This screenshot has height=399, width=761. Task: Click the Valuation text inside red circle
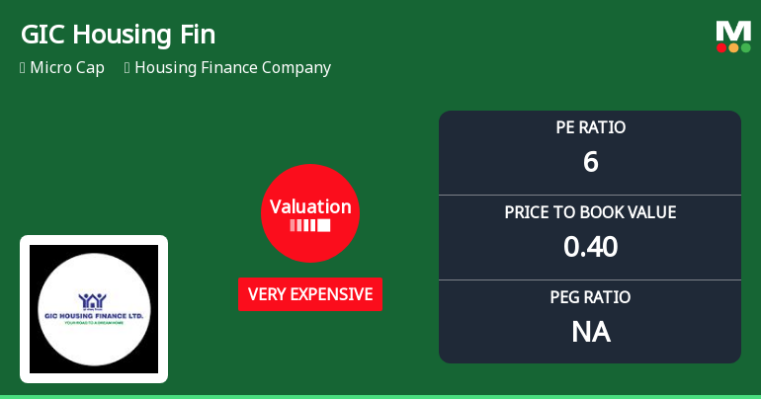click(310, 206)
